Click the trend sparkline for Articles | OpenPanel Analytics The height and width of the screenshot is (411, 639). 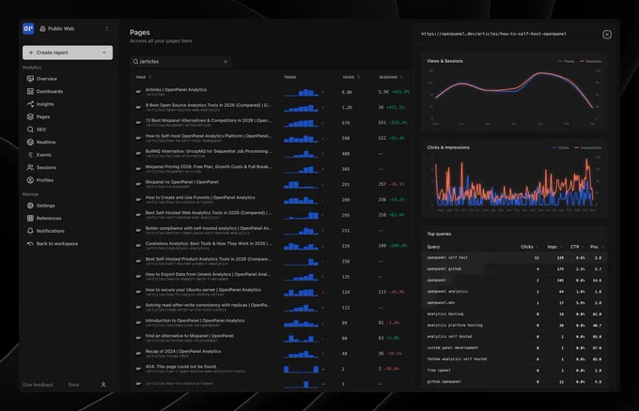(301, 92)
